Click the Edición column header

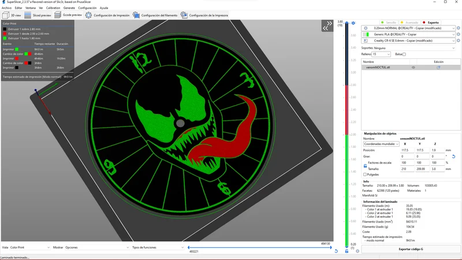pos(438,62)
